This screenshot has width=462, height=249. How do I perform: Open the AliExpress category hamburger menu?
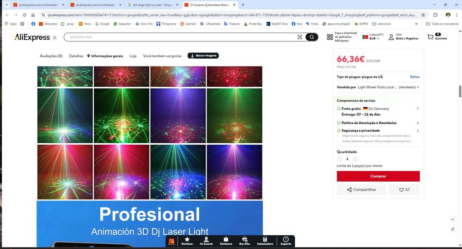[55, 38]
